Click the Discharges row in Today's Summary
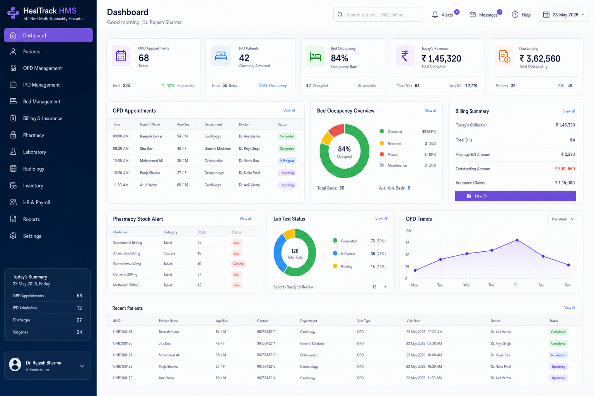 coord(47,320)
